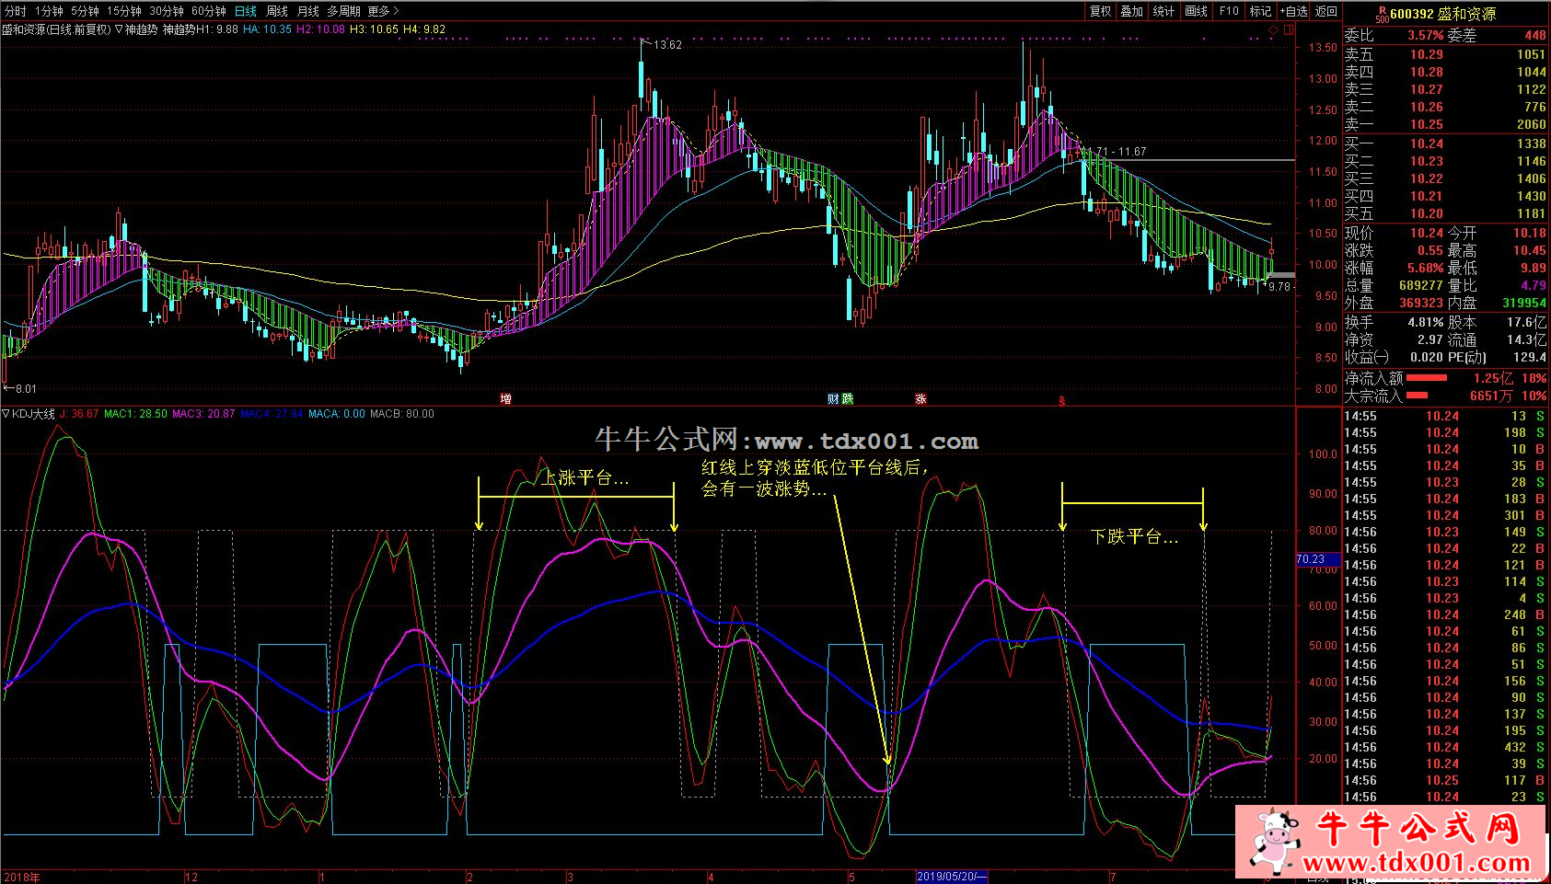The width and height of the screenshot is (1551, 884).
Task: Click the 买三 10.22 order row
Action: 1445,178
